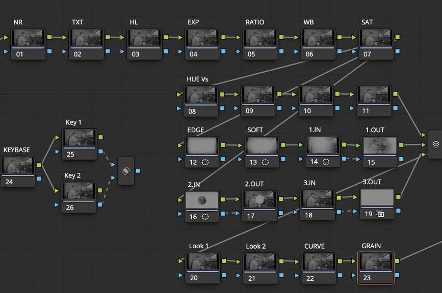This screenshot has height=293, width=442.
Task: Select node 26 labeled Key 2
Action: pos(79,198)
